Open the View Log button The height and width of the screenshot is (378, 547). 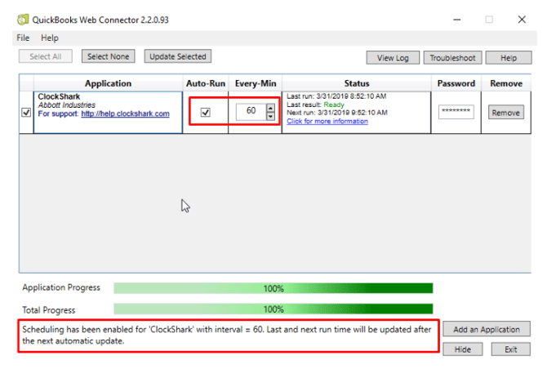tap(393, 58)
